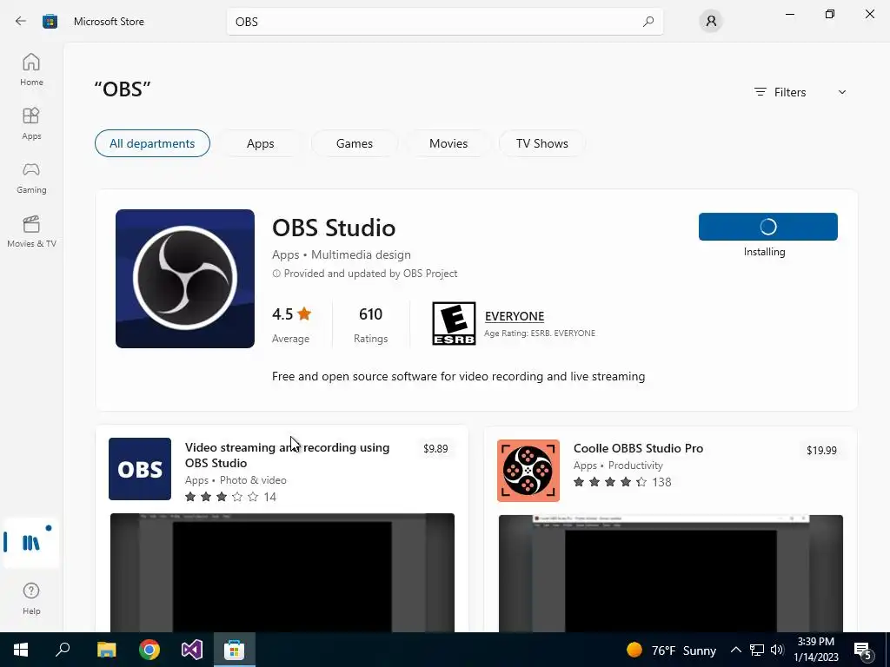This screenshot has width=890, height=667.
Task: Click the OBS Studio description text
Action: pyautogui.click(x=458, y=377)
